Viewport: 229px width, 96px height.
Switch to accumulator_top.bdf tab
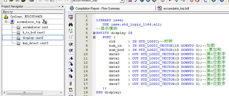(x=176, y=8)
